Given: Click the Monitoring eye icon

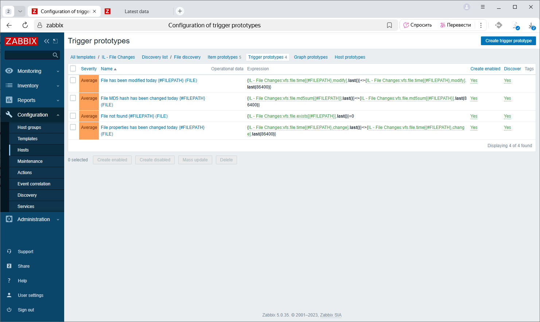Looking at the screenshot, I should [x=9, y=71].
